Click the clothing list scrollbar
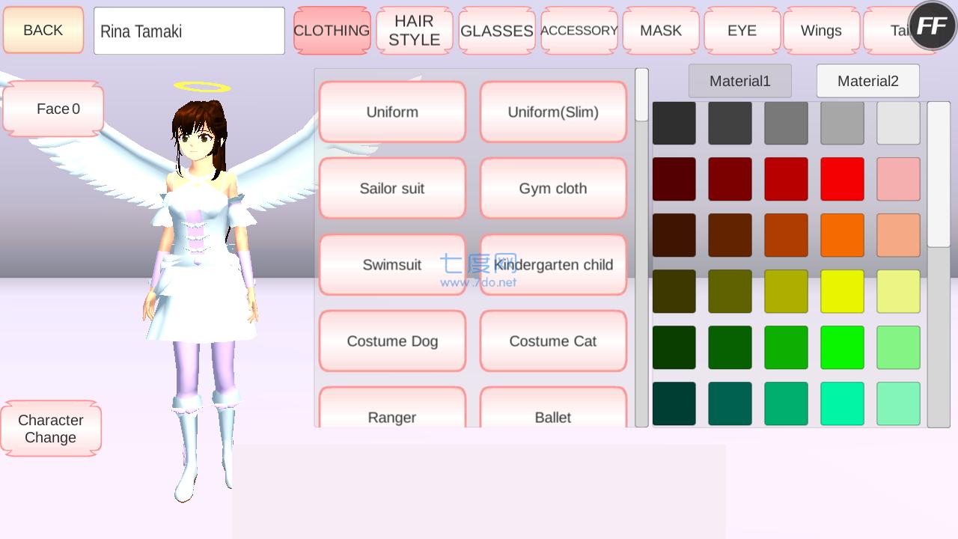This screenshot has width=958, height=539. (x=641, y=96)
